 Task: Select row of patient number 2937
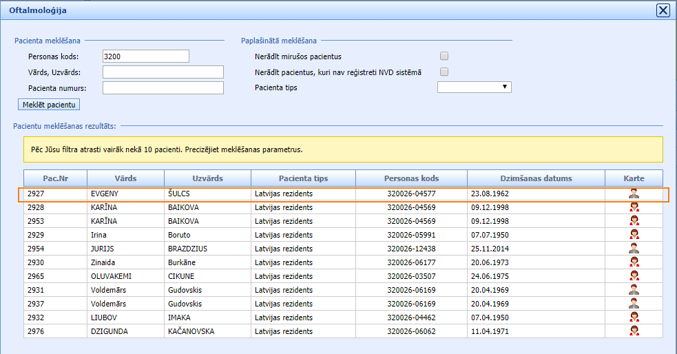point(275,304)
